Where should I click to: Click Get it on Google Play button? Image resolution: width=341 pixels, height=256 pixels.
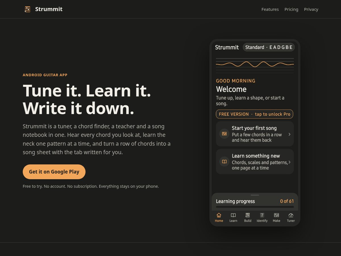(x=54, y=172)
